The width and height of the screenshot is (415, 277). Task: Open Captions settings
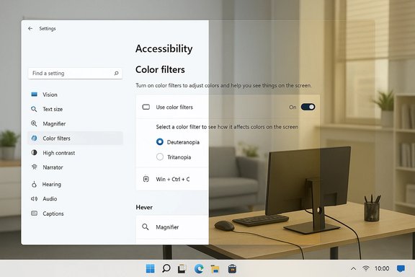75,214
